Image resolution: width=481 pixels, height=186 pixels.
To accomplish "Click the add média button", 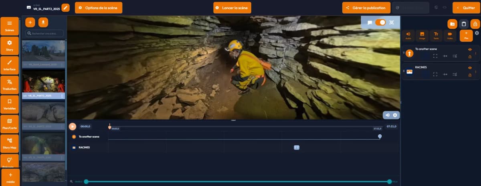I will click(x=10, y=177).
